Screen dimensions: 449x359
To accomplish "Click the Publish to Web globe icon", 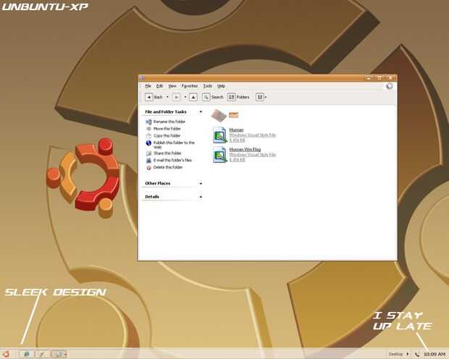I will [x=148, y=143].
